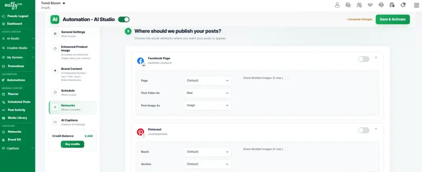This screenshot has width=422, height=172.
Task: Click the crochetasthetic account name
Action: coord(158,134)
